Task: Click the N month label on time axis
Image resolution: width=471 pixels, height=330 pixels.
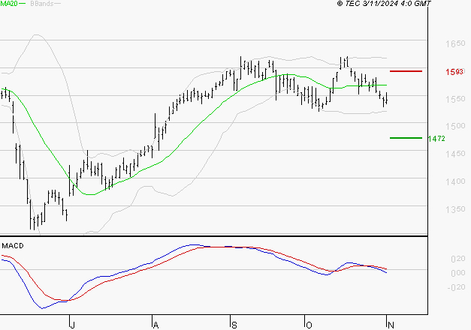Action: coord(391,325)
